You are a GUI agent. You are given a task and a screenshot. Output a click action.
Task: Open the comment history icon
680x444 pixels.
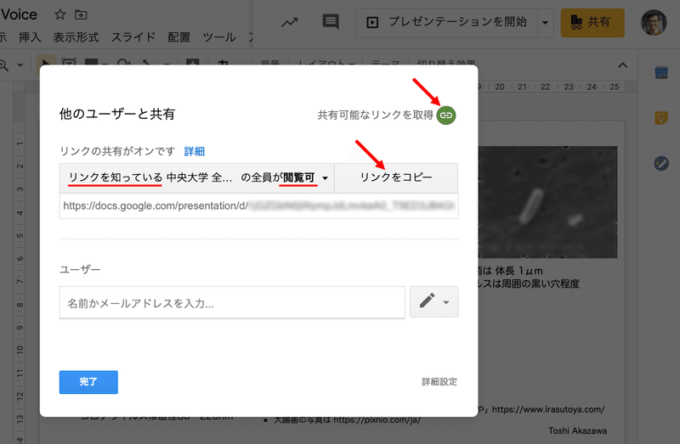coord(331,22)
